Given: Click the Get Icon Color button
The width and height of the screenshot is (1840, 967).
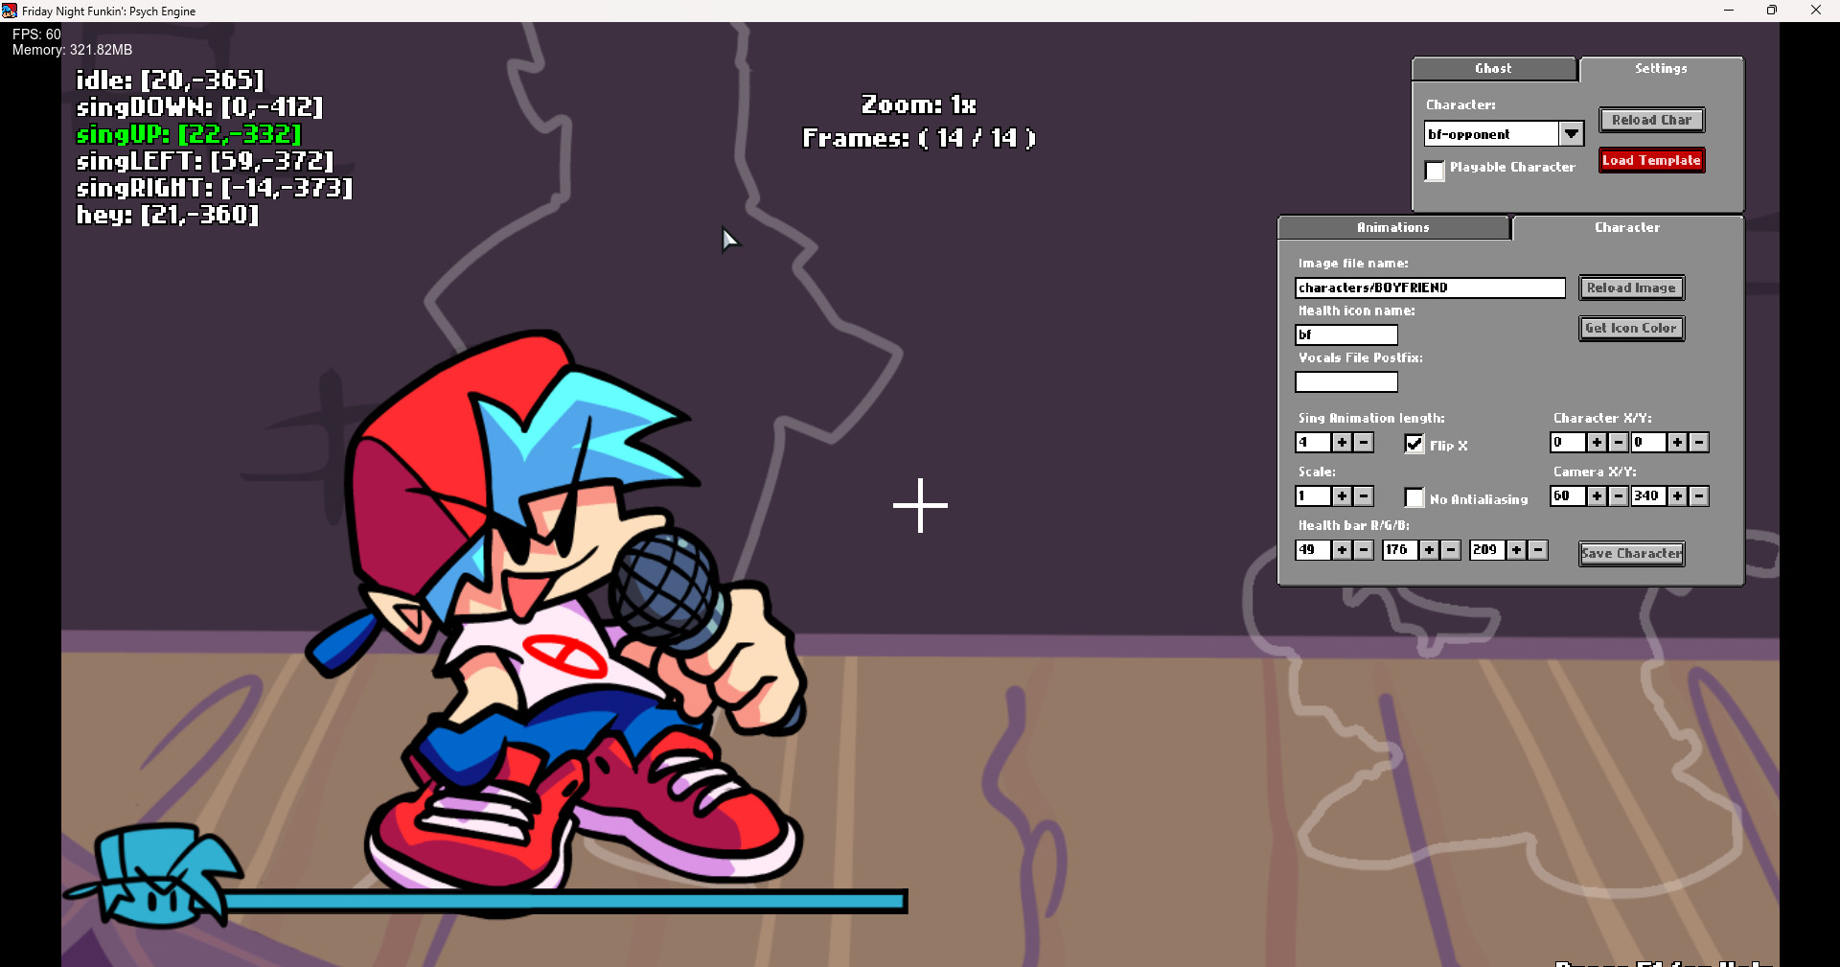Looking at the screenshot, I should (x=1631, y=328).
